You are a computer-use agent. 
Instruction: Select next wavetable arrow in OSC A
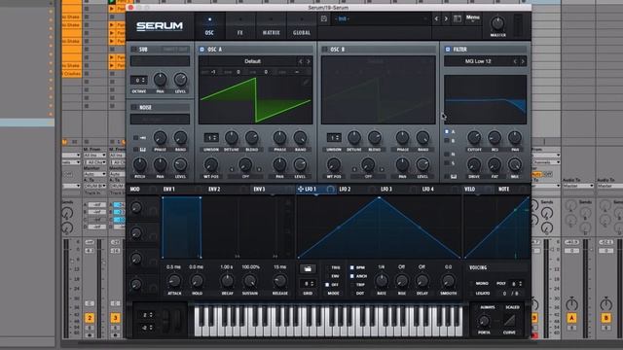(x=309, y=61)
